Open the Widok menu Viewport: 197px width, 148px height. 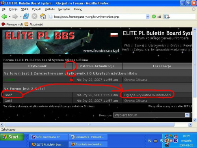[25, 9]
